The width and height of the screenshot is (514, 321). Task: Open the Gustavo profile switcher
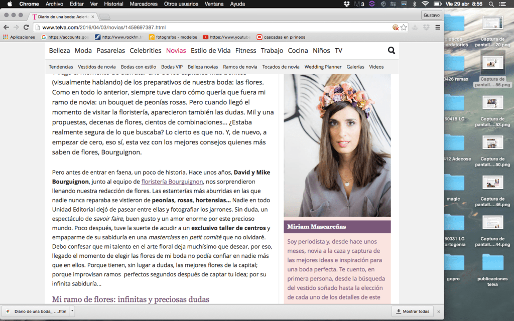[431, 15]
